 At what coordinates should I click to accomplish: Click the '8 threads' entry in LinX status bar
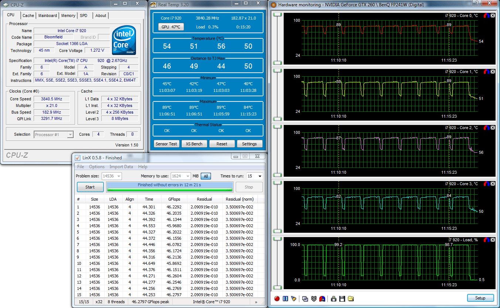pos(116,302)
